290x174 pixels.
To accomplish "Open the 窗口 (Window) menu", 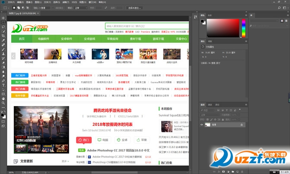I will click(92, 2).
